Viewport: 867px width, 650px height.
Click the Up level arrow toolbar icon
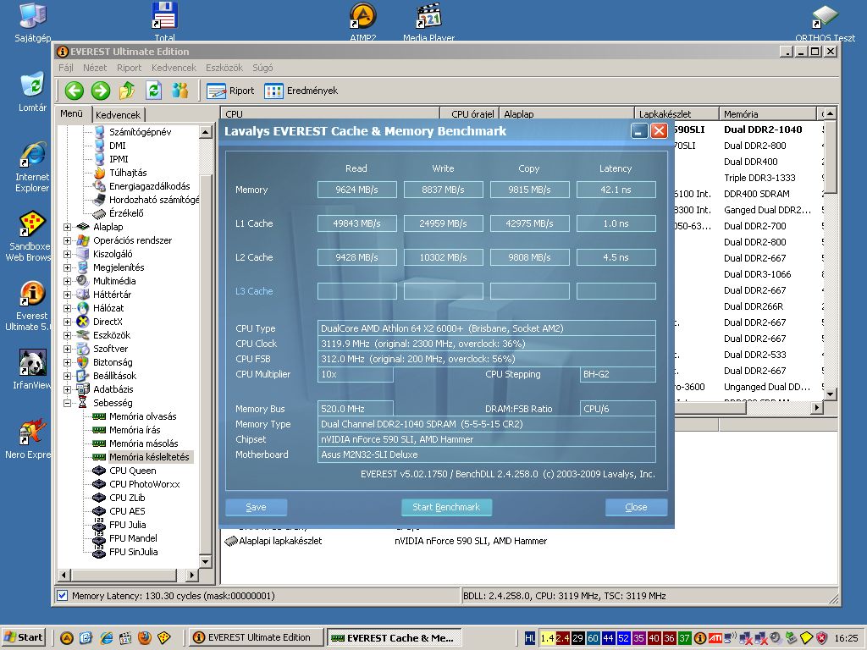tap(127, 91)
